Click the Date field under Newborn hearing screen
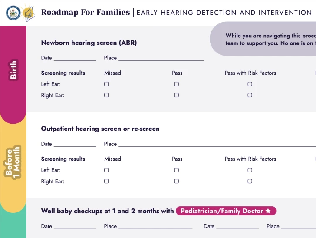Image resolution: width=316 pixels, height=238 pixels. (x=75, y=58)
